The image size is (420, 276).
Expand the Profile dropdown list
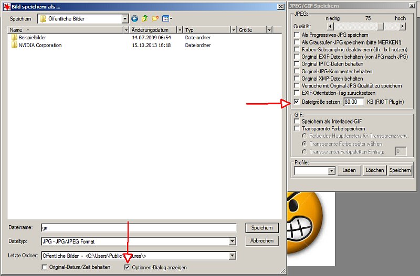coord(331,171)
